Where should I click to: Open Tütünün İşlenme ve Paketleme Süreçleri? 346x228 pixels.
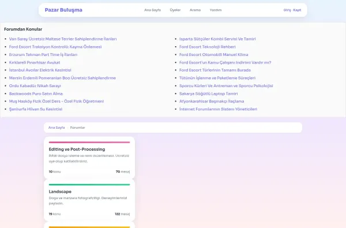click(217, 78)
